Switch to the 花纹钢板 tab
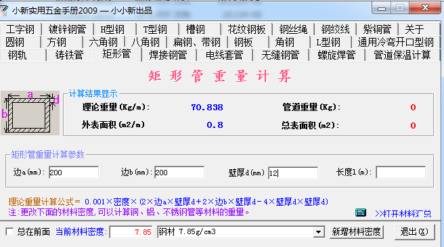The width and height of the screenshot is (444, 247). [x=246, y=29]
